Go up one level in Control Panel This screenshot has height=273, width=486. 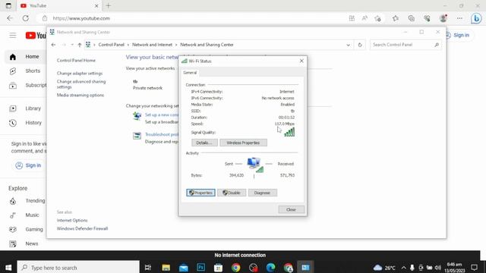(x=79, y=45)
